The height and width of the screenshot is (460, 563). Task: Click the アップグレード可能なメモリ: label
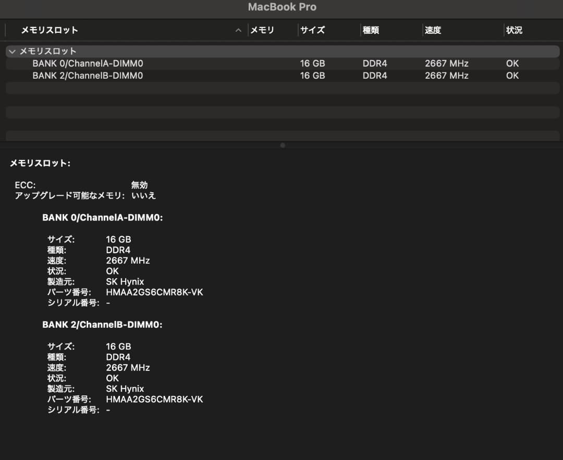70,195
